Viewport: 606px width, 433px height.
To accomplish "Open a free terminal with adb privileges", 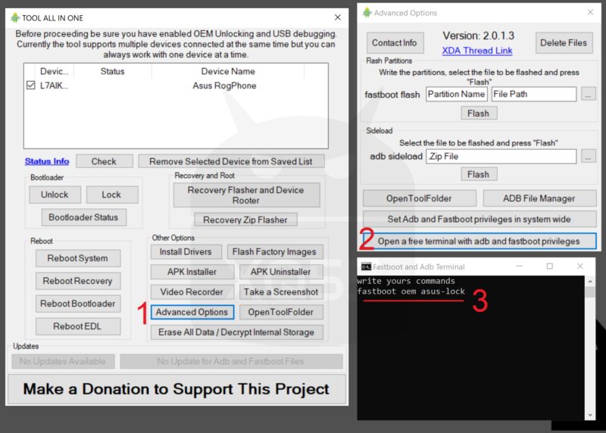I will click(479, 241).
